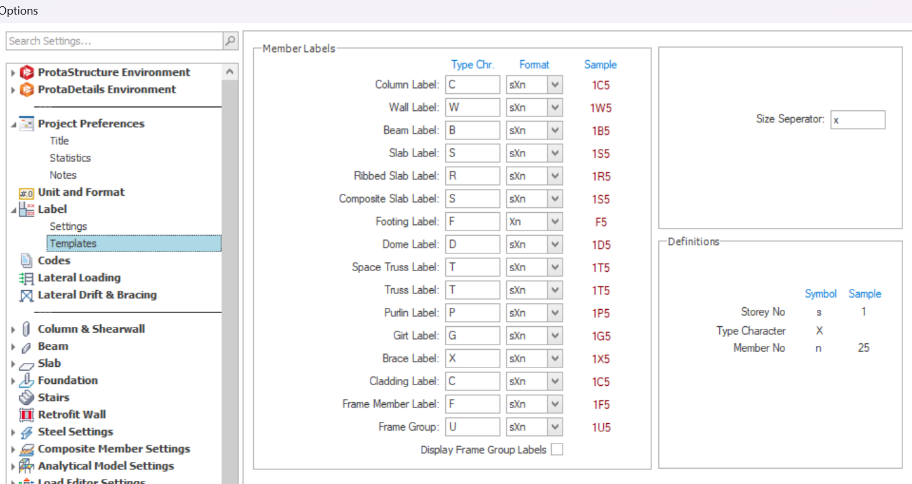Open the Steel Settings item
This screenshot has height=484, width=912.
point(75,431)
